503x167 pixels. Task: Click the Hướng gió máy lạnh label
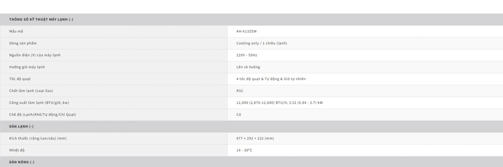27,67
